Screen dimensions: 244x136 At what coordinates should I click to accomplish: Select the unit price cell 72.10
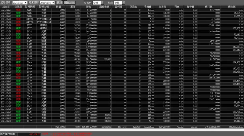point(73,31)
